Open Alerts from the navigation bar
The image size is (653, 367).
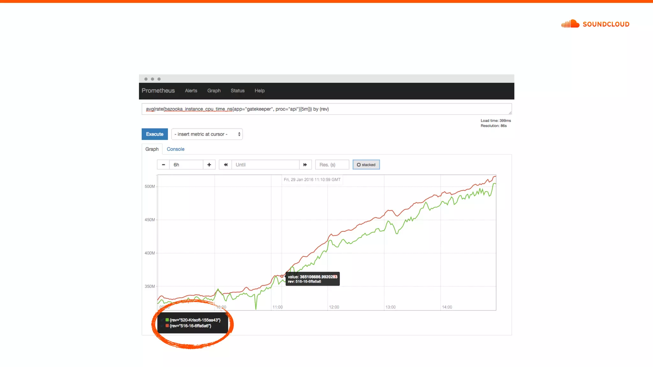[x=191, y=91]
